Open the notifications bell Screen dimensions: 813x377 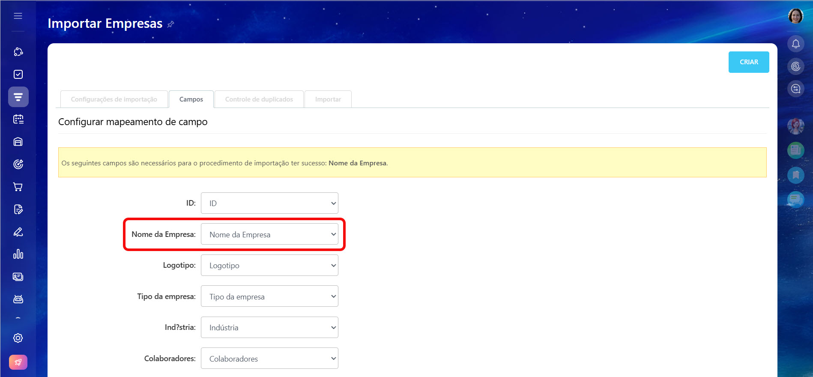[795, 44]
